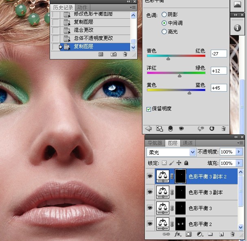The image size is (247, 241).
Task: Collapse the History panel with double arrows
Action: (129, 1)
